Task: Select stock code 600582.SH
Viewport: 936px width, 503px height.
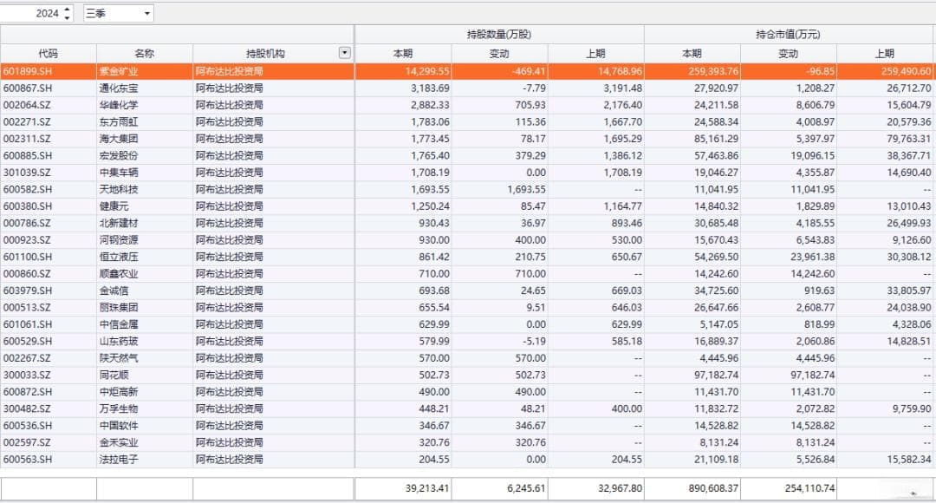Action: (49, 189)
